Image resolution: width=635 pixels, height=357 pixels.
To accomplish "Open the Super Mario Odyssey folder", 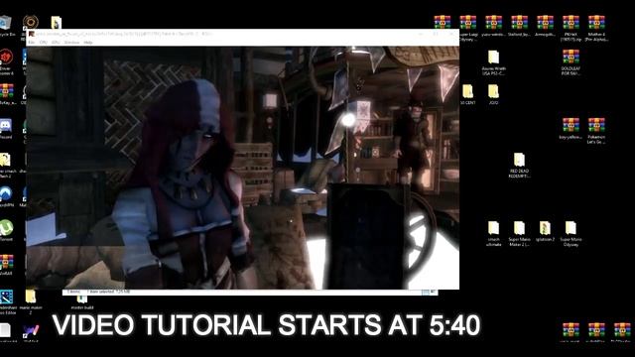I will tap(571, 234).
